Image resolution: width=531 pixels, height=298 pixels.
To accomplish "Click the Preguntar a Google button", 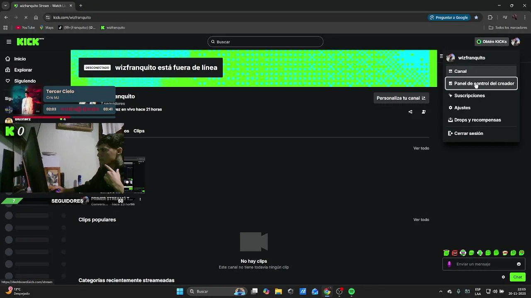I will (x=449, y=17).
